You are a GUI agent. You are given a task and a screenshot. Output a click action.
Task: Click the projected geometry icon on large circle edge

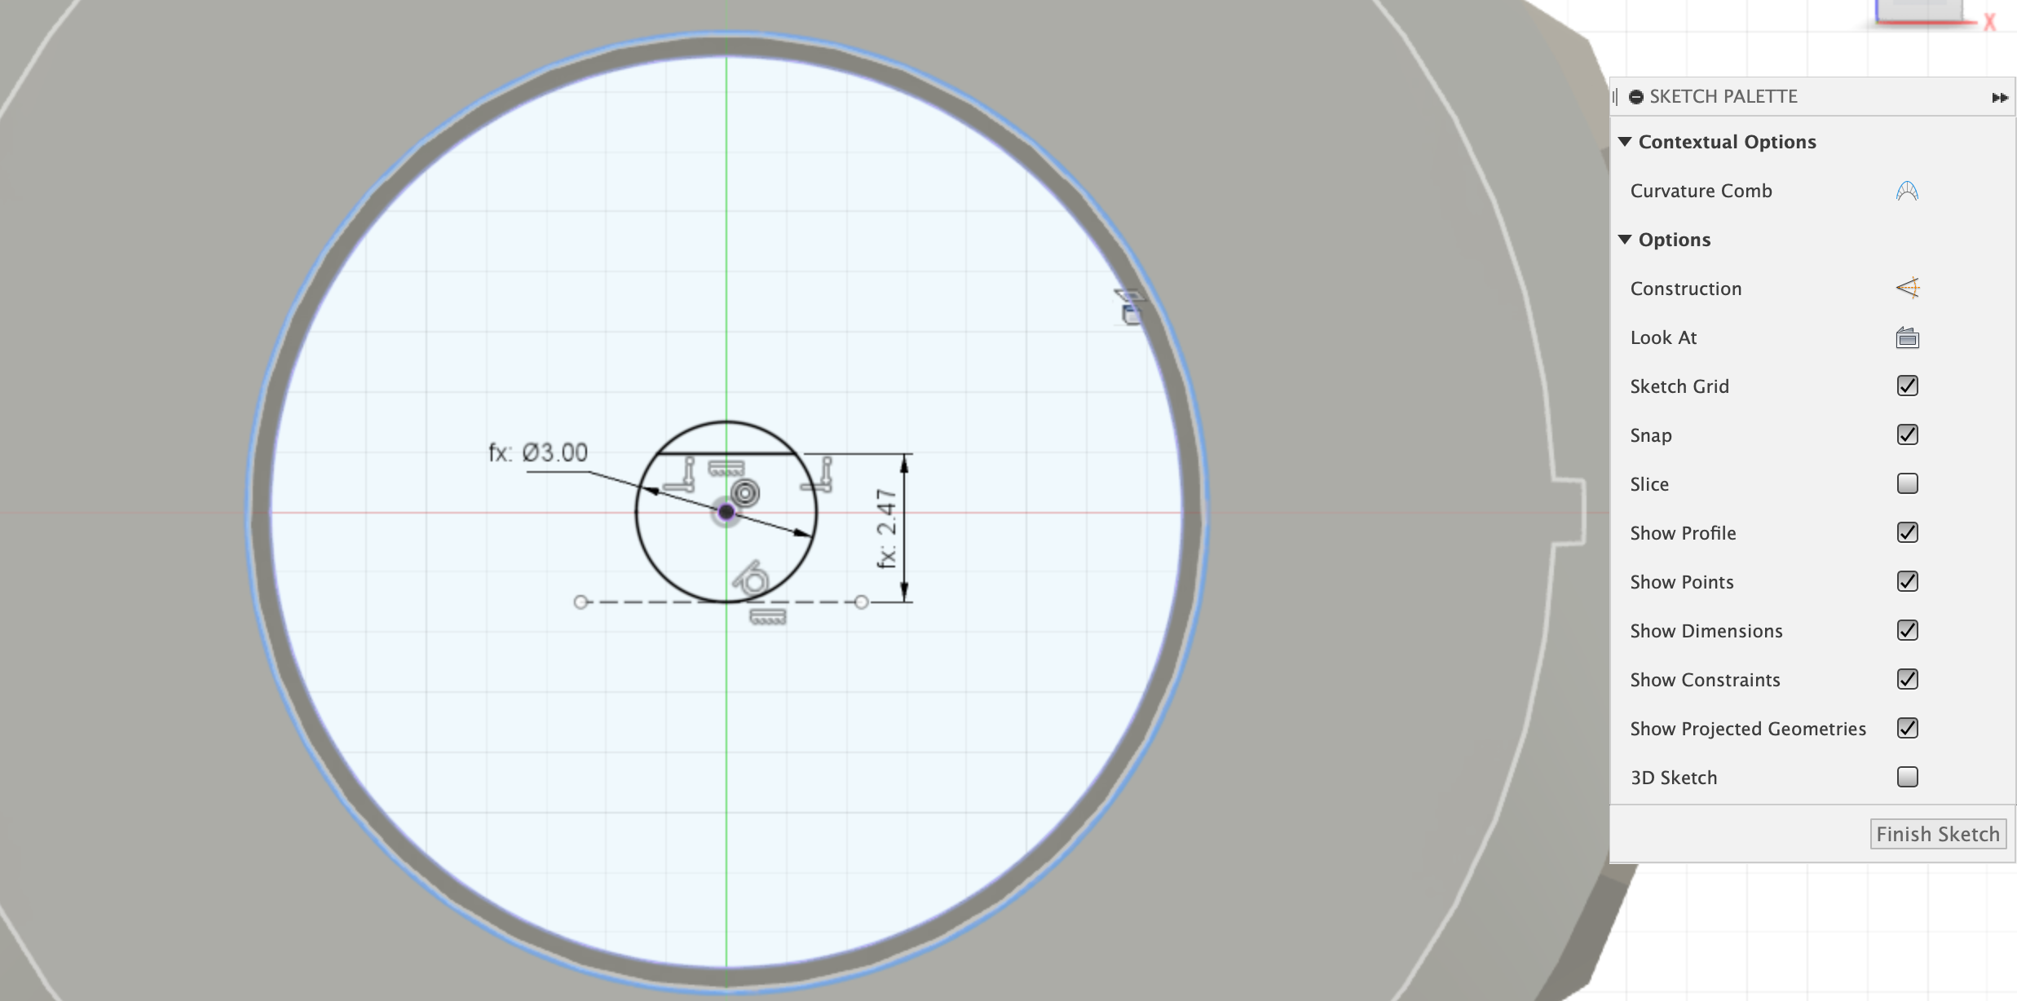[1131, 307]
